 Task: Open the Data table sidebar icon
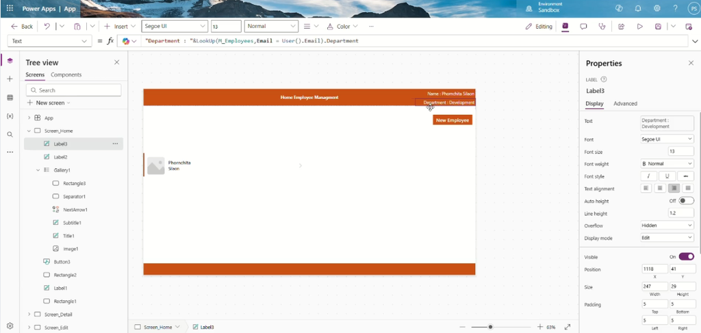pyautogui.click(x=10, y=97)
